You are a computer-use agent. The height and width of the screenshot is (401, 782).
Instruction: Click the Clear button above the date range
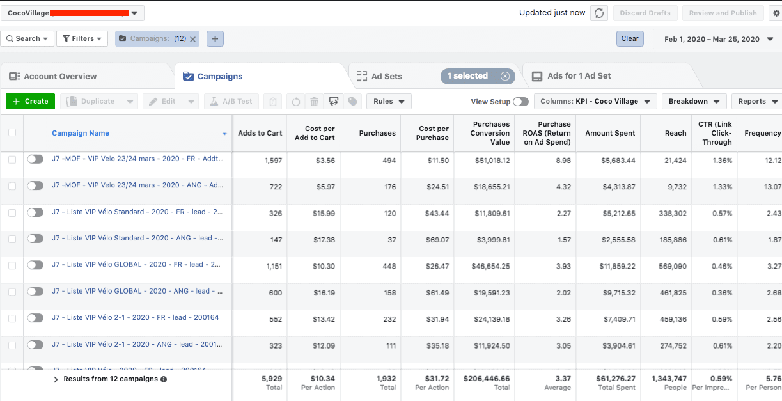630,38
